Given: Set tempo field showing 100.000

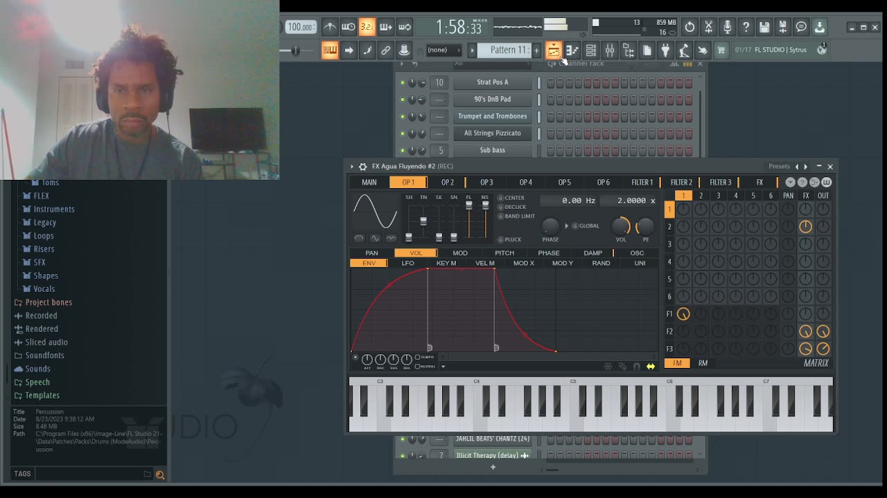Looking at the screenshot, I should pyautogui.click(x=301, y=27).
